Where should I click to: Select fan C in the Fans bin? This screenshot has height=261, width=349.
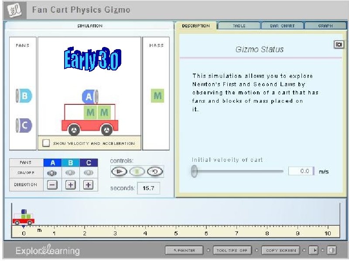pos(24,125)
